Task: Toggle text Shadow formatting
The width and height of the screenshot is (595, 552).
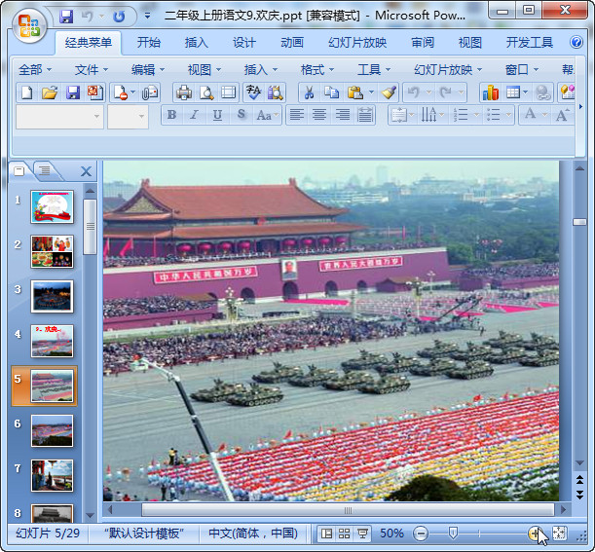Action: pos(241,115)
